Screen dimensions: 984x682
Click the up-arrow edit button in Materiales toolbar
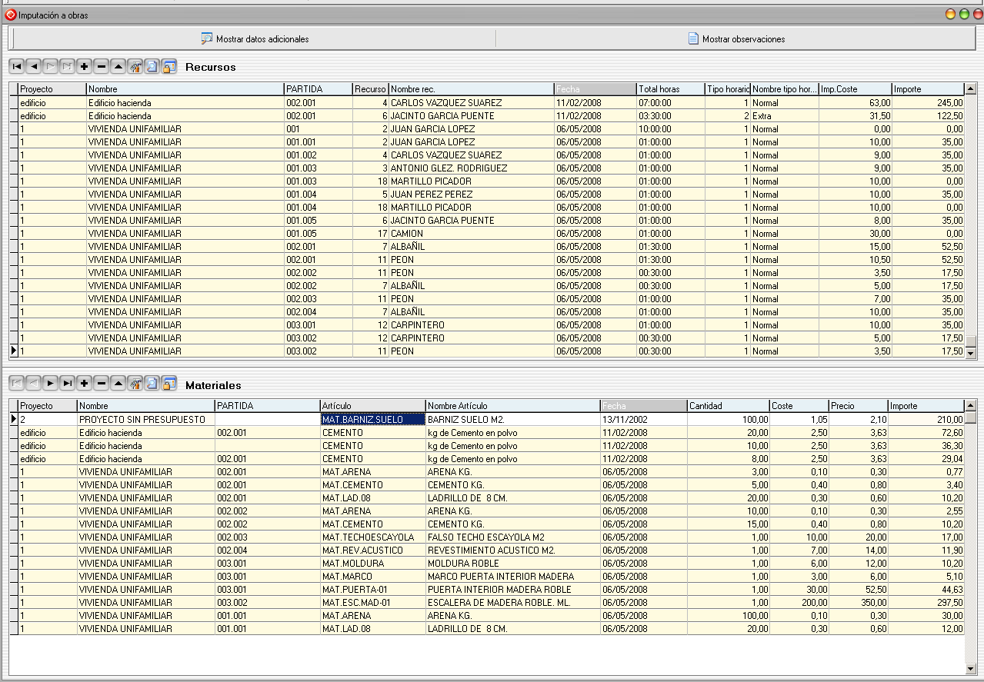click(118, 383)
